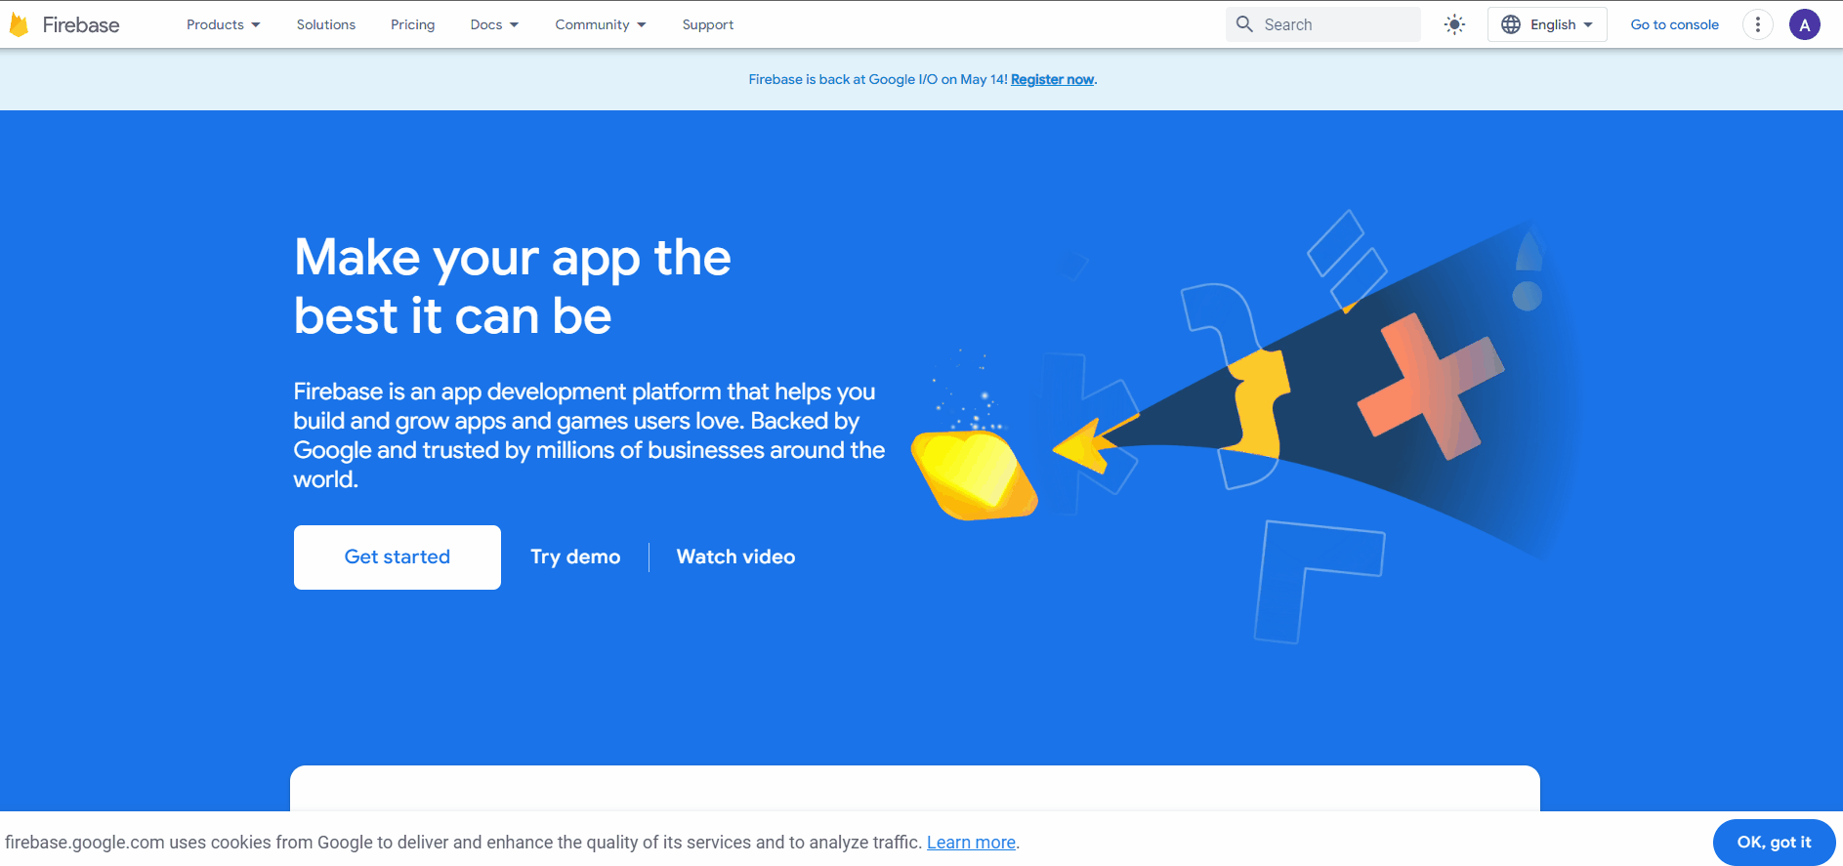Expand the Products dropdown menu
Viewport: 1843px width, 866px height.
pos(224,24)
